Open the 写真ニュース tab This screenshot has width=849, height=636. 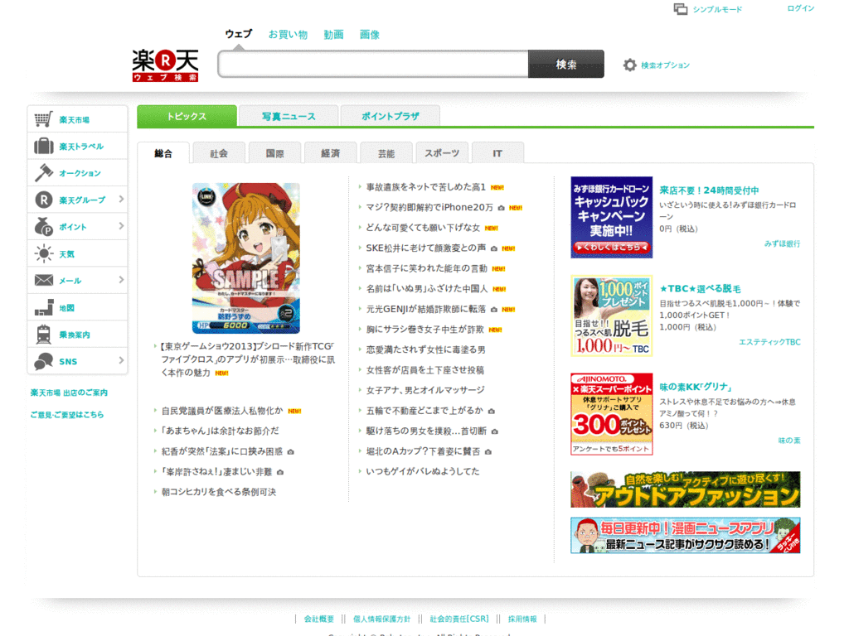pyautogui.click(x=289, y=116)
